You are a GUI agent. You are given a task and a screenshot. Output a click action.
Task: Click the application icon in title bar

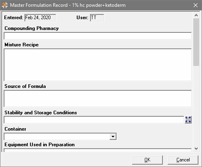5,5
